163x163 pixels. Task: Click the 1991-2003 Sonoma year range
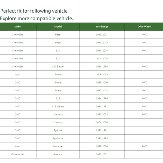coord(102,114)
